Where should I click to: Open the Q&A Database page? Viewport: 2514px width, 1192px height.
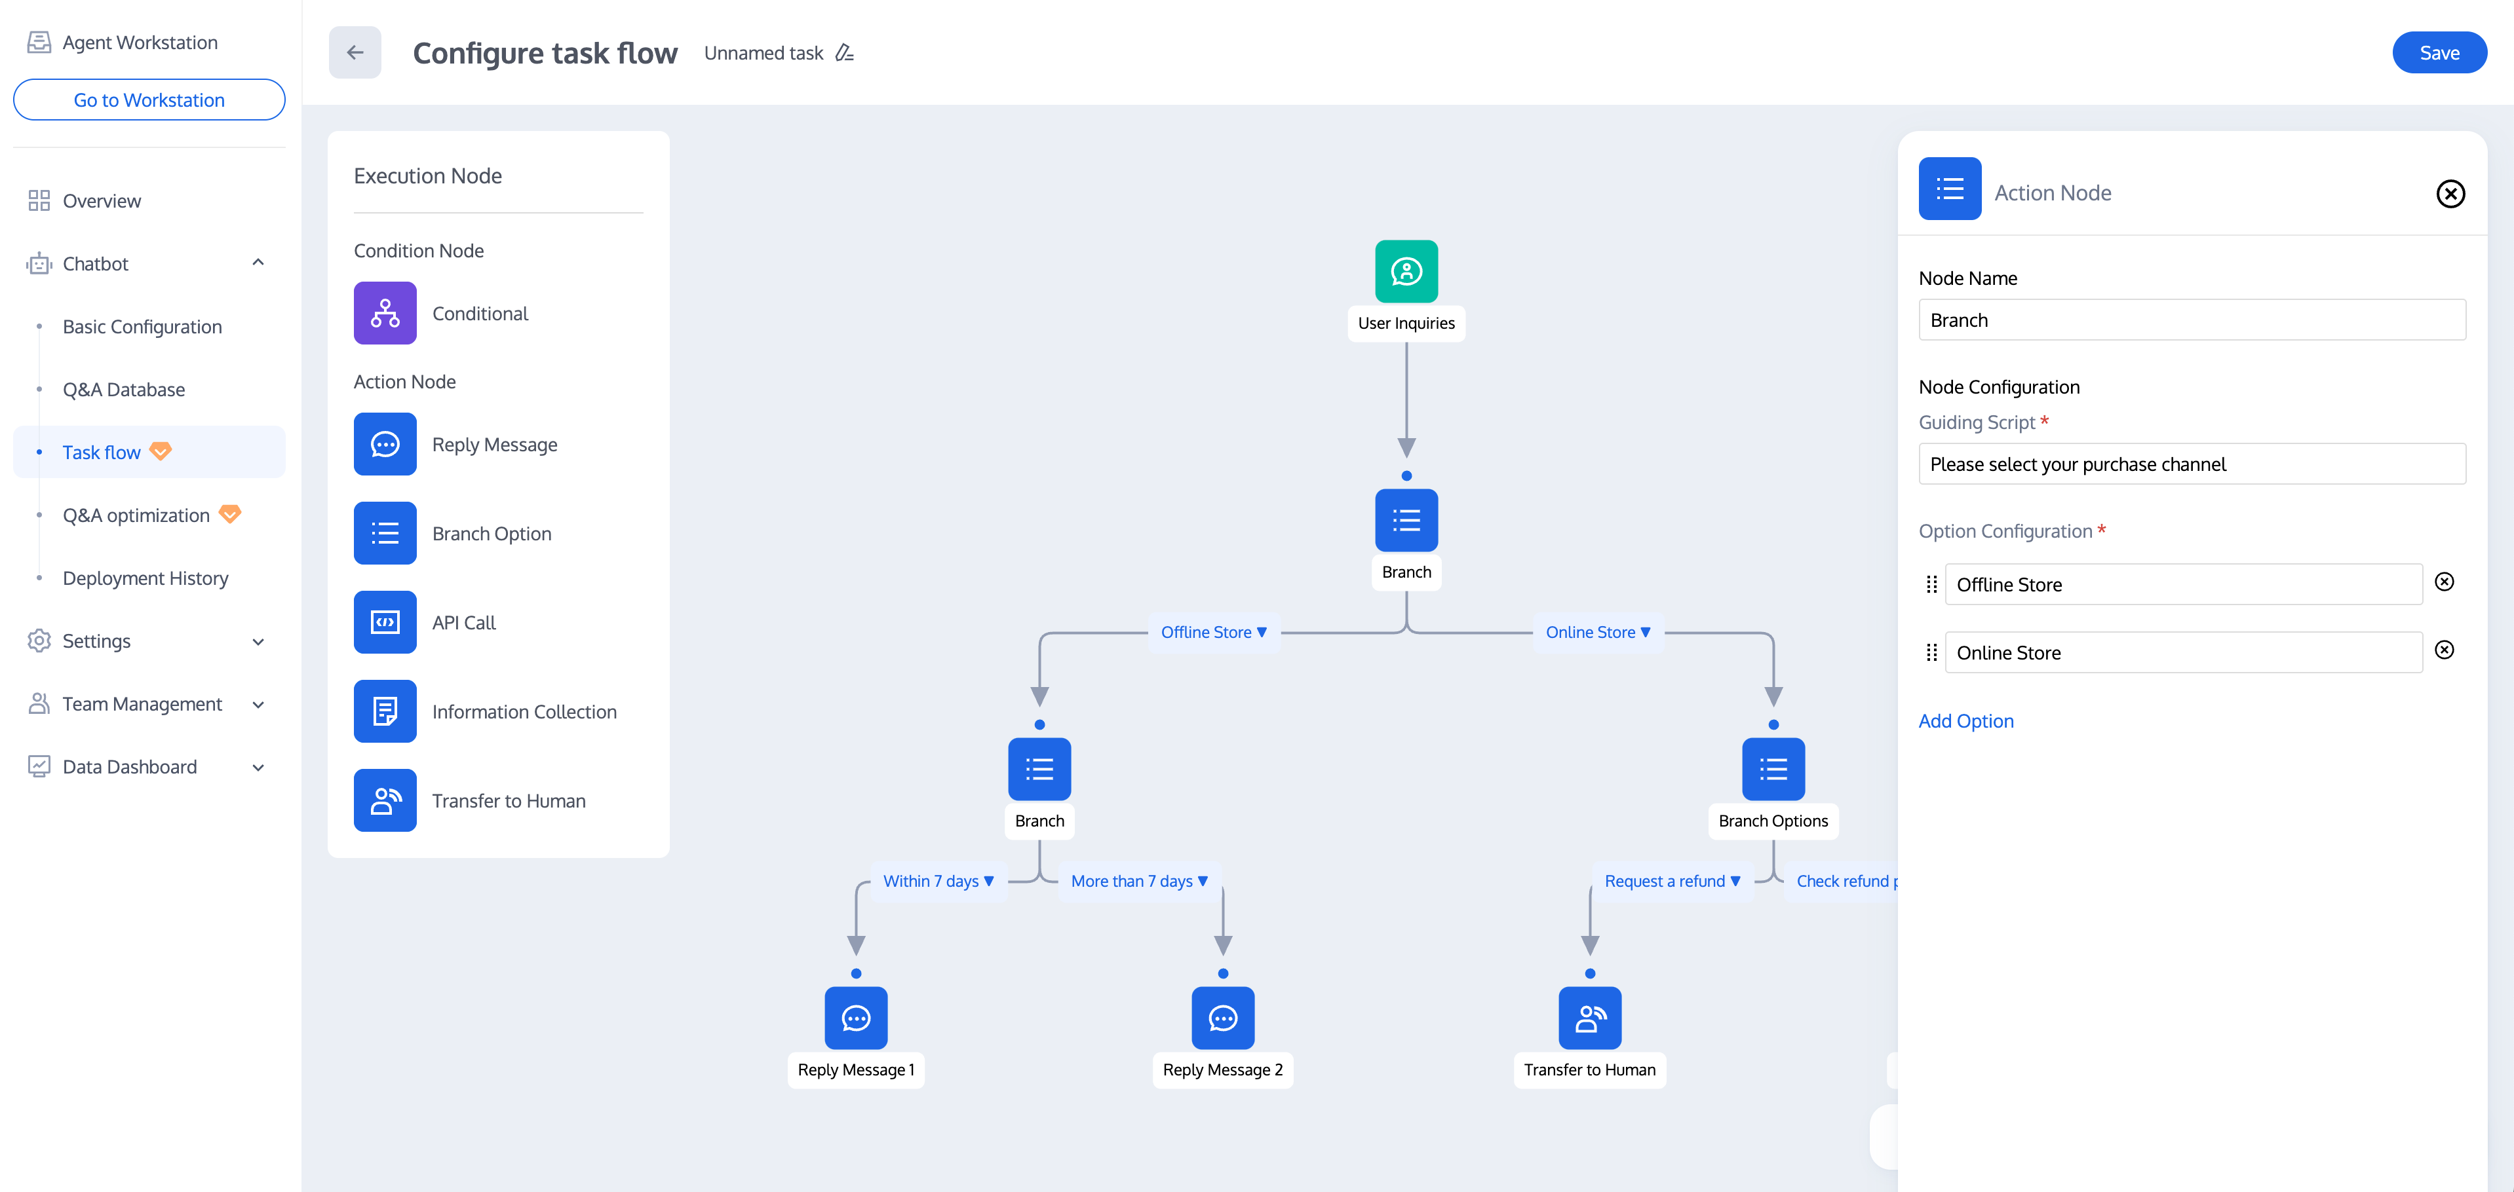coord(123,389)
